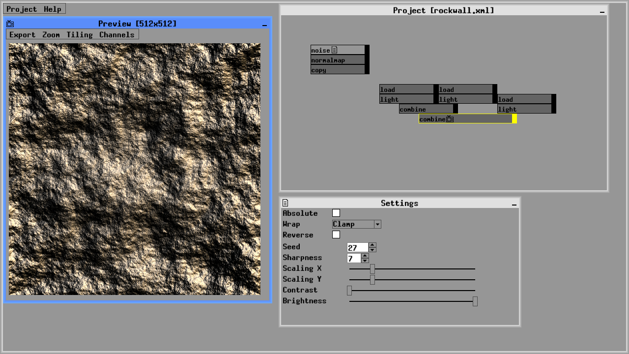Decrement the Sharpness value with the down arrow
The width and height of the screenshot is (629, 354).
click(x=365, y=260)
